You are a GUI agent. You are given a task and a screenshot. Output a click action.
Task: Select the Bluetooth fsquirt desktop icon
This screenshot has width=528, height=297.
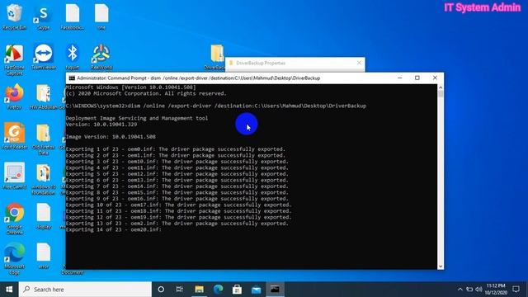(73, 57)
